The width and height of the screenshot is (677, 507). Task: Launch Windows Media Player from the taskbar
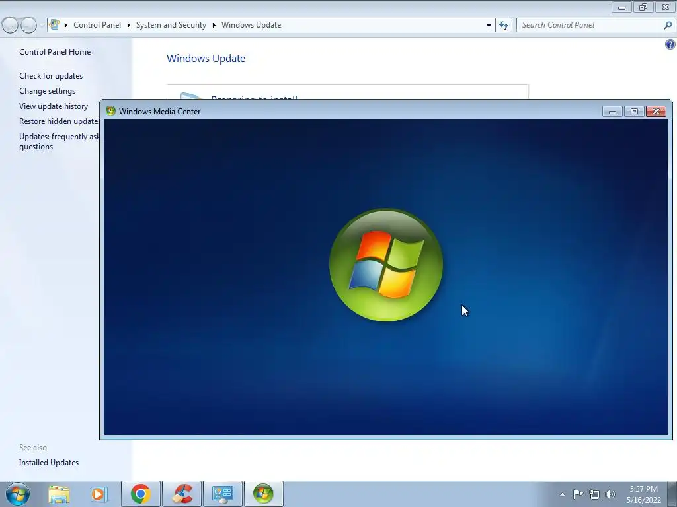point(99,494)
